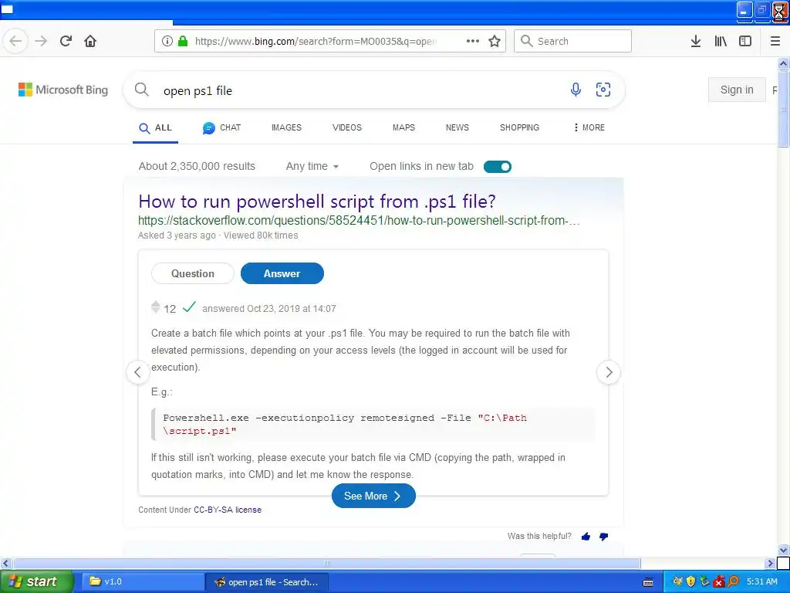
Task: Click the thumbs down feedback icon
Action: pos(603,537)
